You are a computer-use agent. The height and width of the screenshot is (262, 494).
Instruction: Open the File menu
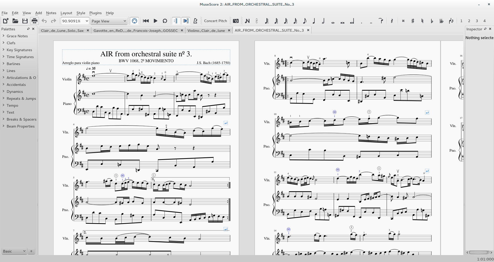(5, 13)
